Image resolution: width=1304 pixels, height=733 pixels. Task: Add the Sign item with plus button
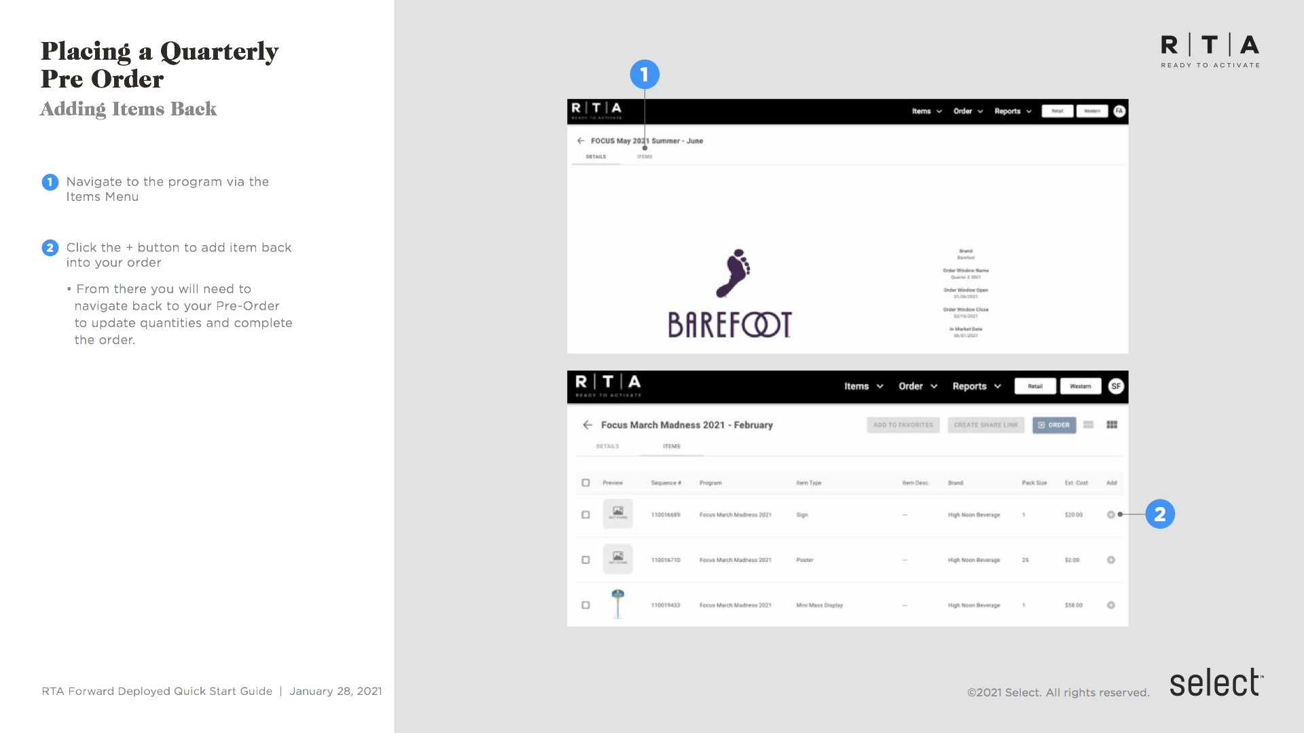[x=1111, y=514]
